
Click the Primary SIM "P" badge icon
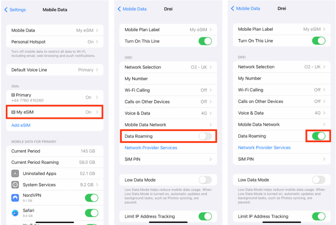(13, 95)
